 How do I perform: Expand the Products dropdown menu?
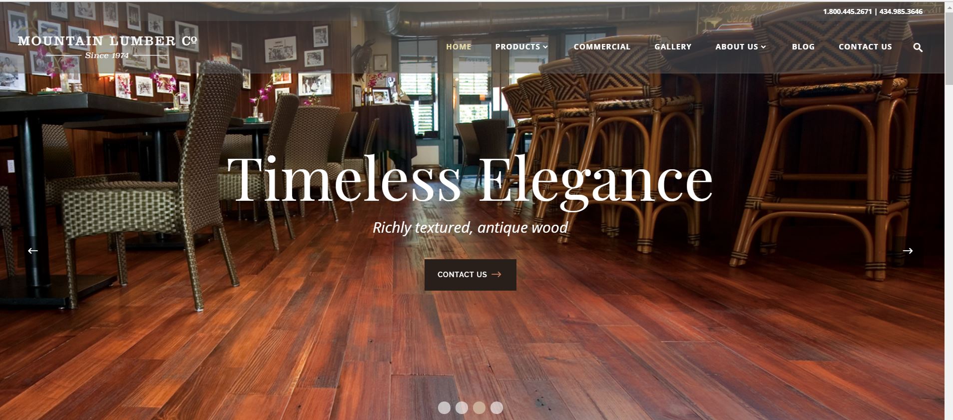pyautogui.click(x=521, y=46)
